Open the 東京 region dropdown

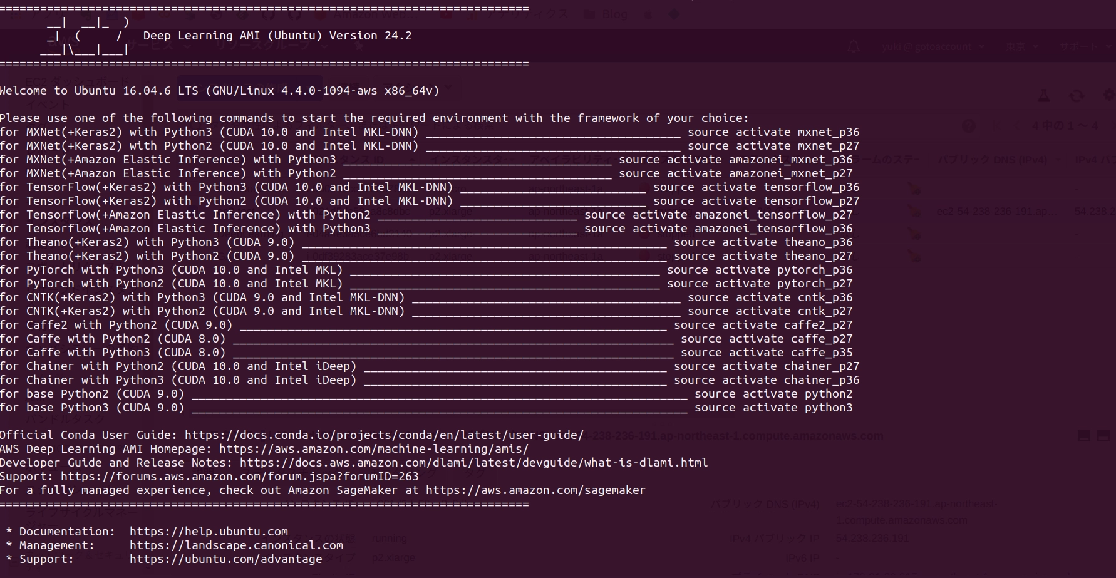tap(1022, 47)
